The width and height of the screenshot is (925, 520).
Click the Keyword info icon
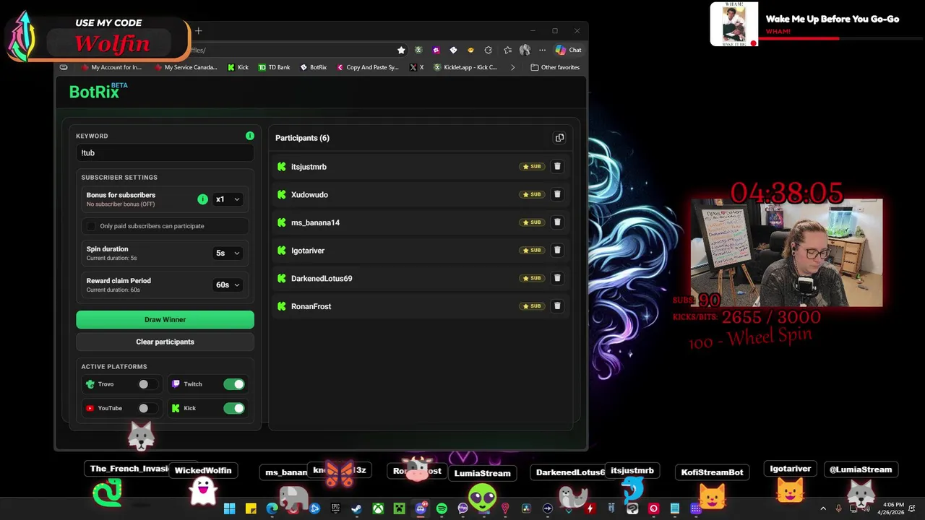tap(250, 136)
